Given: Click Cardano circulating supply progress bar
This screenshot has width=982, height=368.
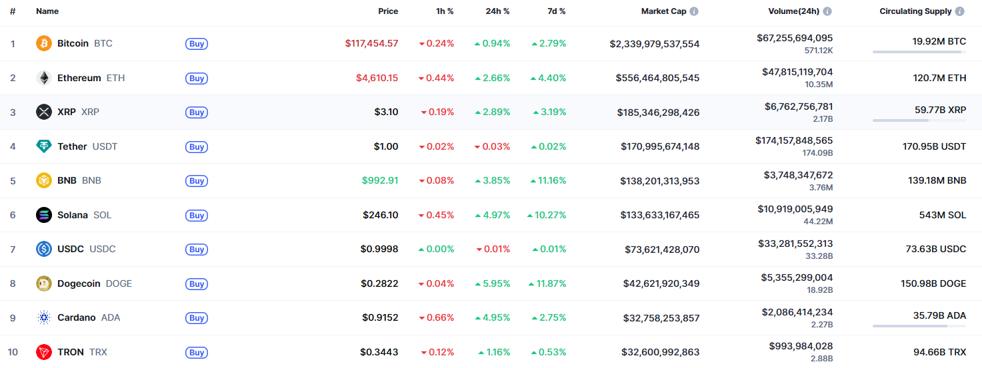Looking at the screenshot, I should click(x=919, y=326).
